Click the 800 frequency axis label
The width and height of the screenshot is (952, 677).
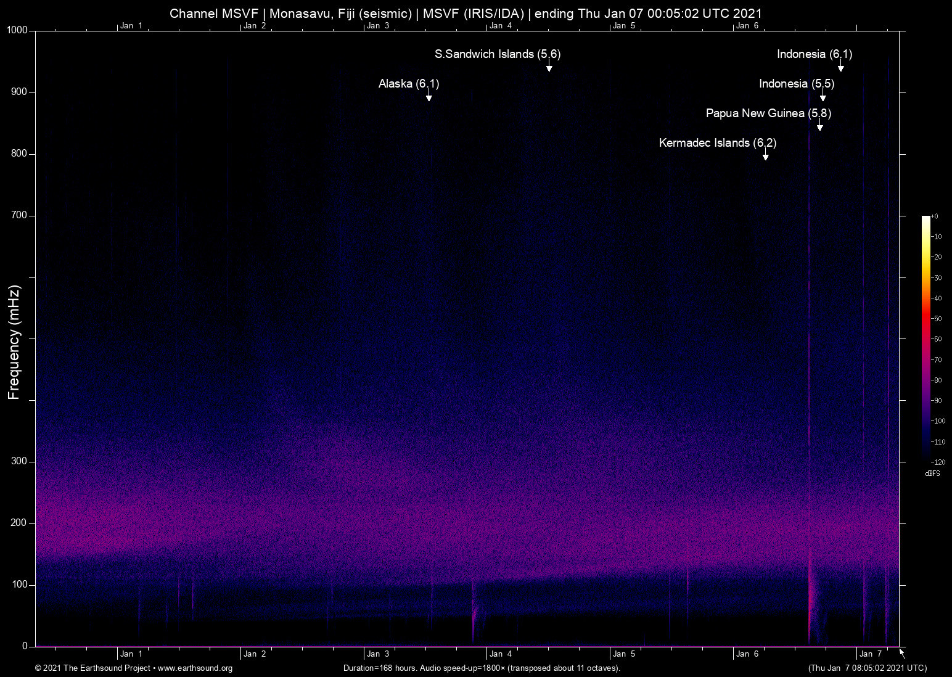click(20, 154)
